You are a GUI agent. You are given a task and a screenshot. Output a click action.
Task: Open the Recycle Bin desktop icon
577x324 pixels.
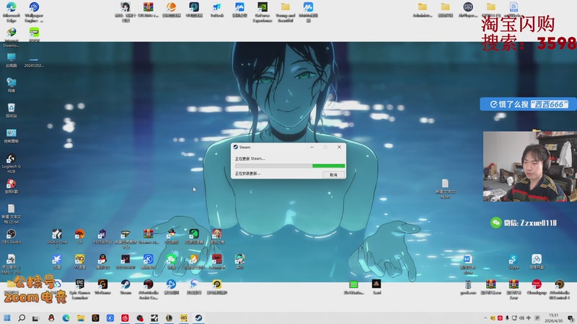coord(12,110)
